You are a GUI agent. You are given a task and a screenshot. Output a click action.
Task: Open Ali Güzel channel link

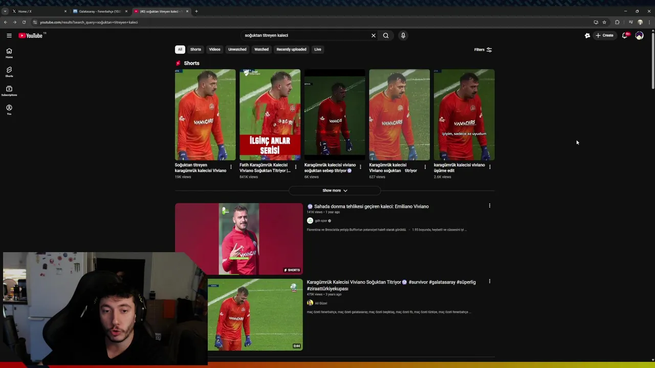[321, 303]
